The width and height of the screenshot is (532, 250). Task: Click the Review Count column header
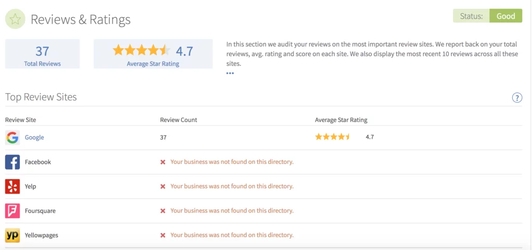tap(178, 120)
